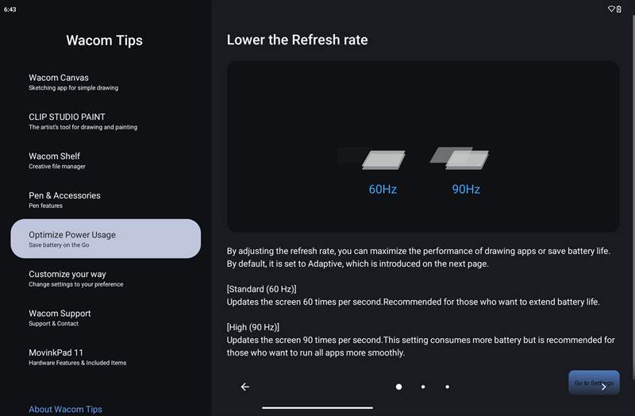Image resolution: width=635 pixels, height=416 pixels.
Task: Tap the next page chevron arrow
Action: tap(604, 387)
